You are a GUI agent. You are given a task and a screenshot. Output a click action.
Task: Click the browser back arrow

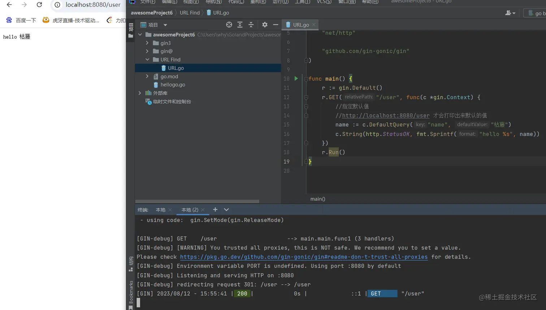pos(9,5)
